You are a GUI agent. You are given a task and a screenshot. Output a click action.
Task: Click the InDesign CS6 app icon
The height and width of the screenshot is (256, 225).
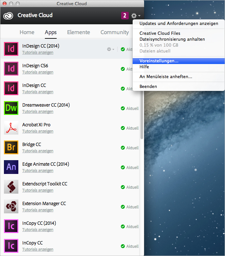point(11,69)
